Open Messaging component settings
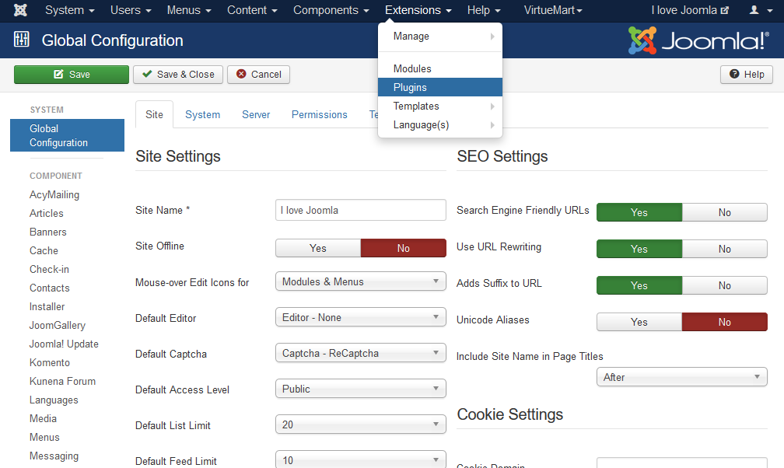The width and height of the screenshot is (784, 468). 54,456
